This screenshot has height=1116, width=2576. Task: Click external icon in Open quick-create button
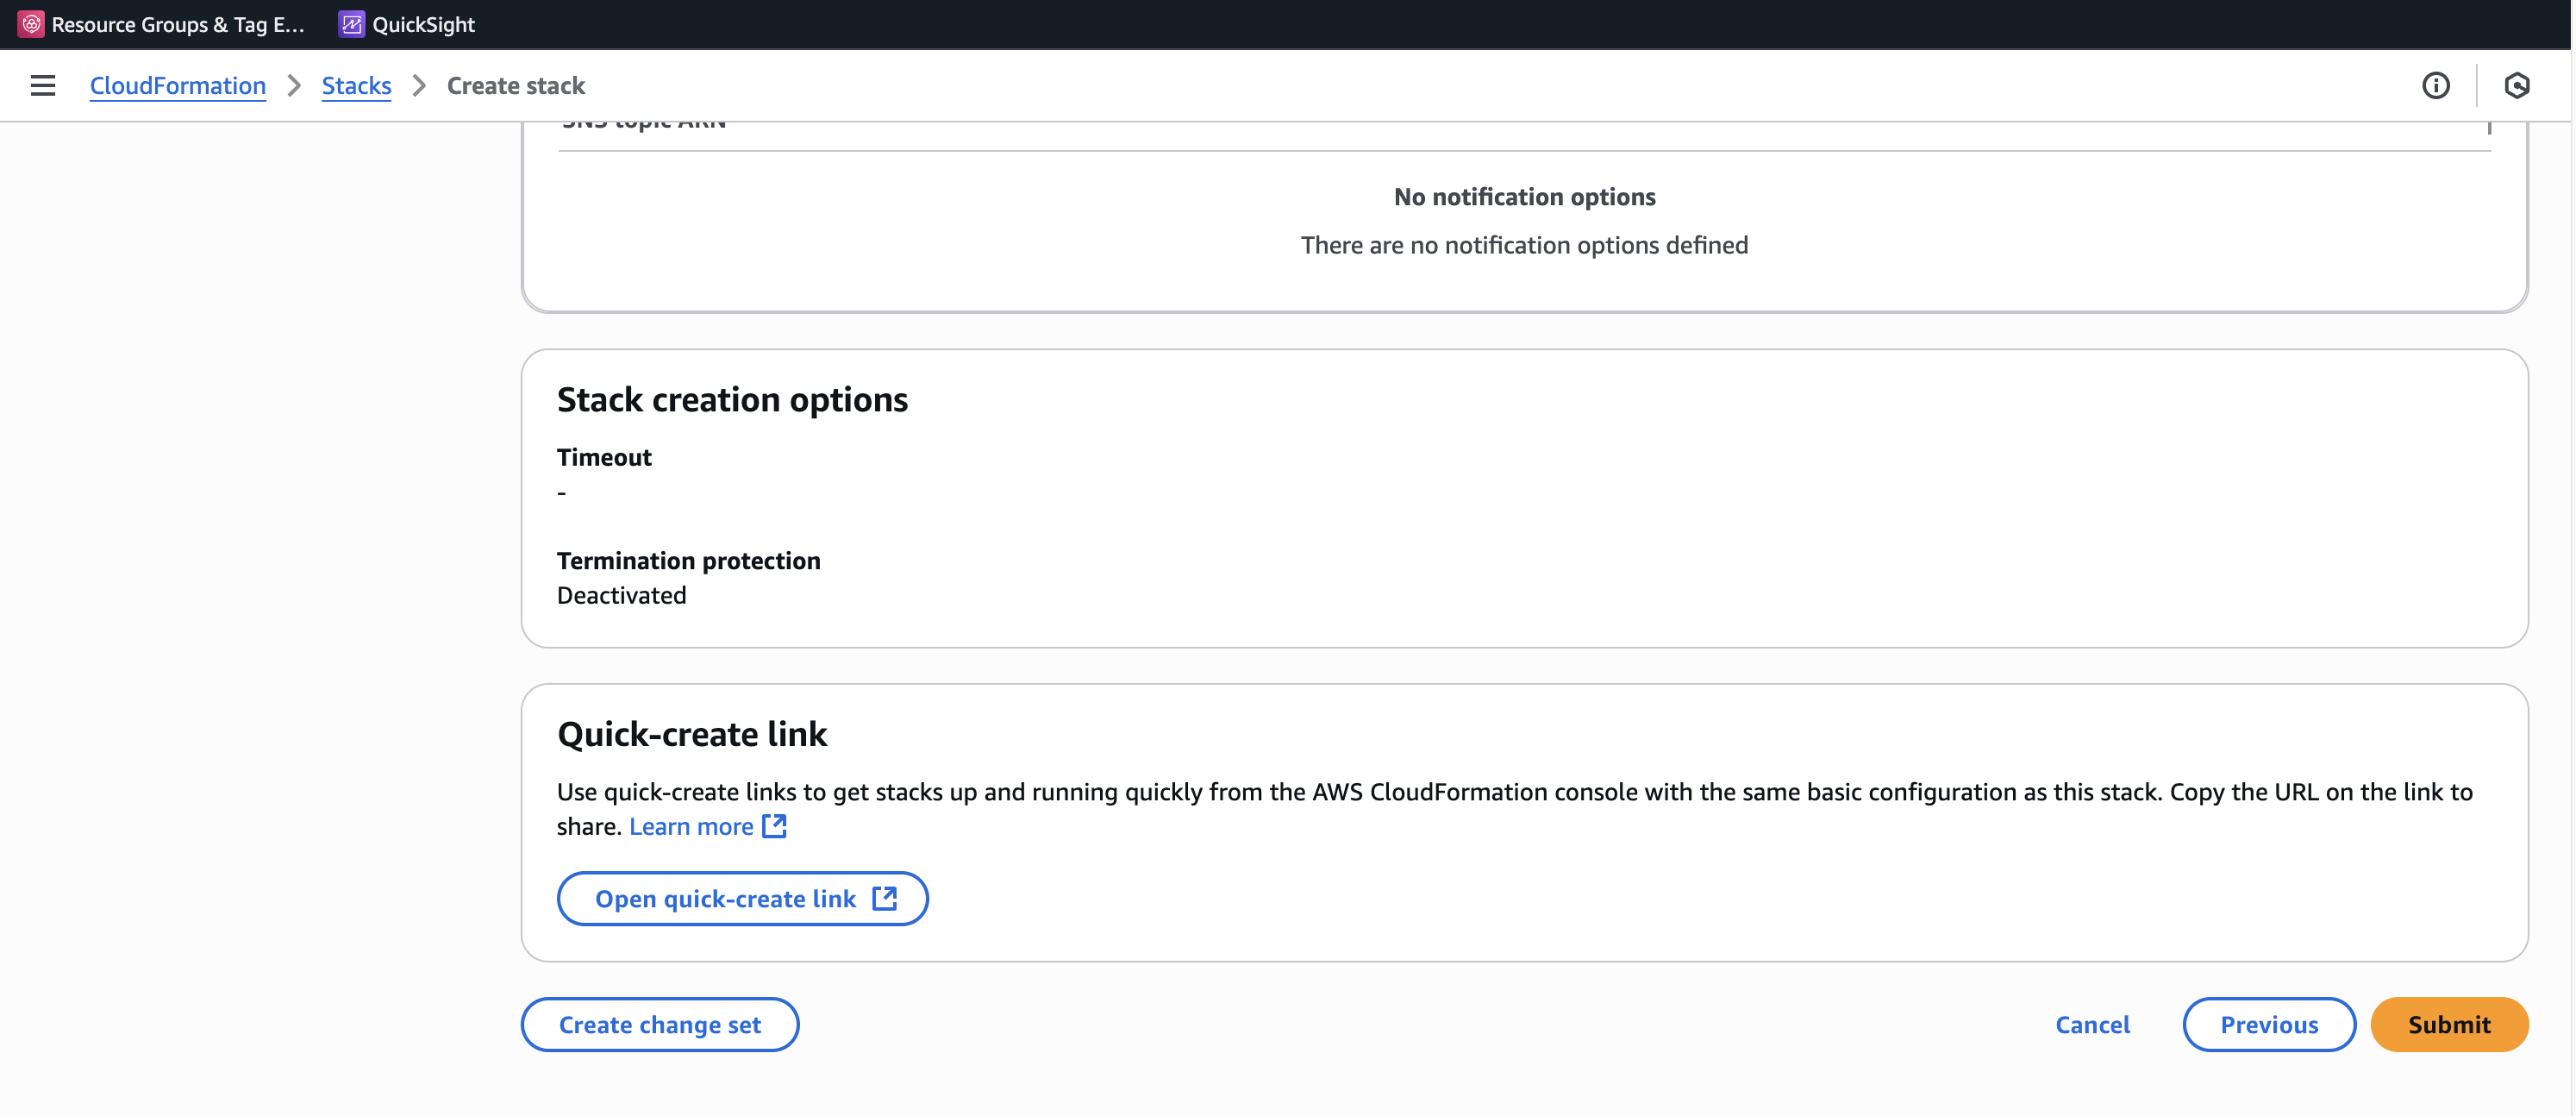click(x=884, y=898)
